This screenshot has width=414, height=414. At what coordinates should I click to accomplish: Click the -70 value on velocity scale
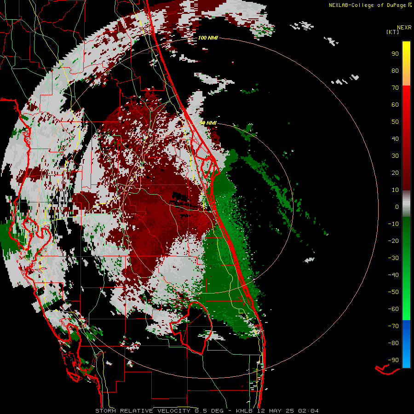[x=393, y=326]
